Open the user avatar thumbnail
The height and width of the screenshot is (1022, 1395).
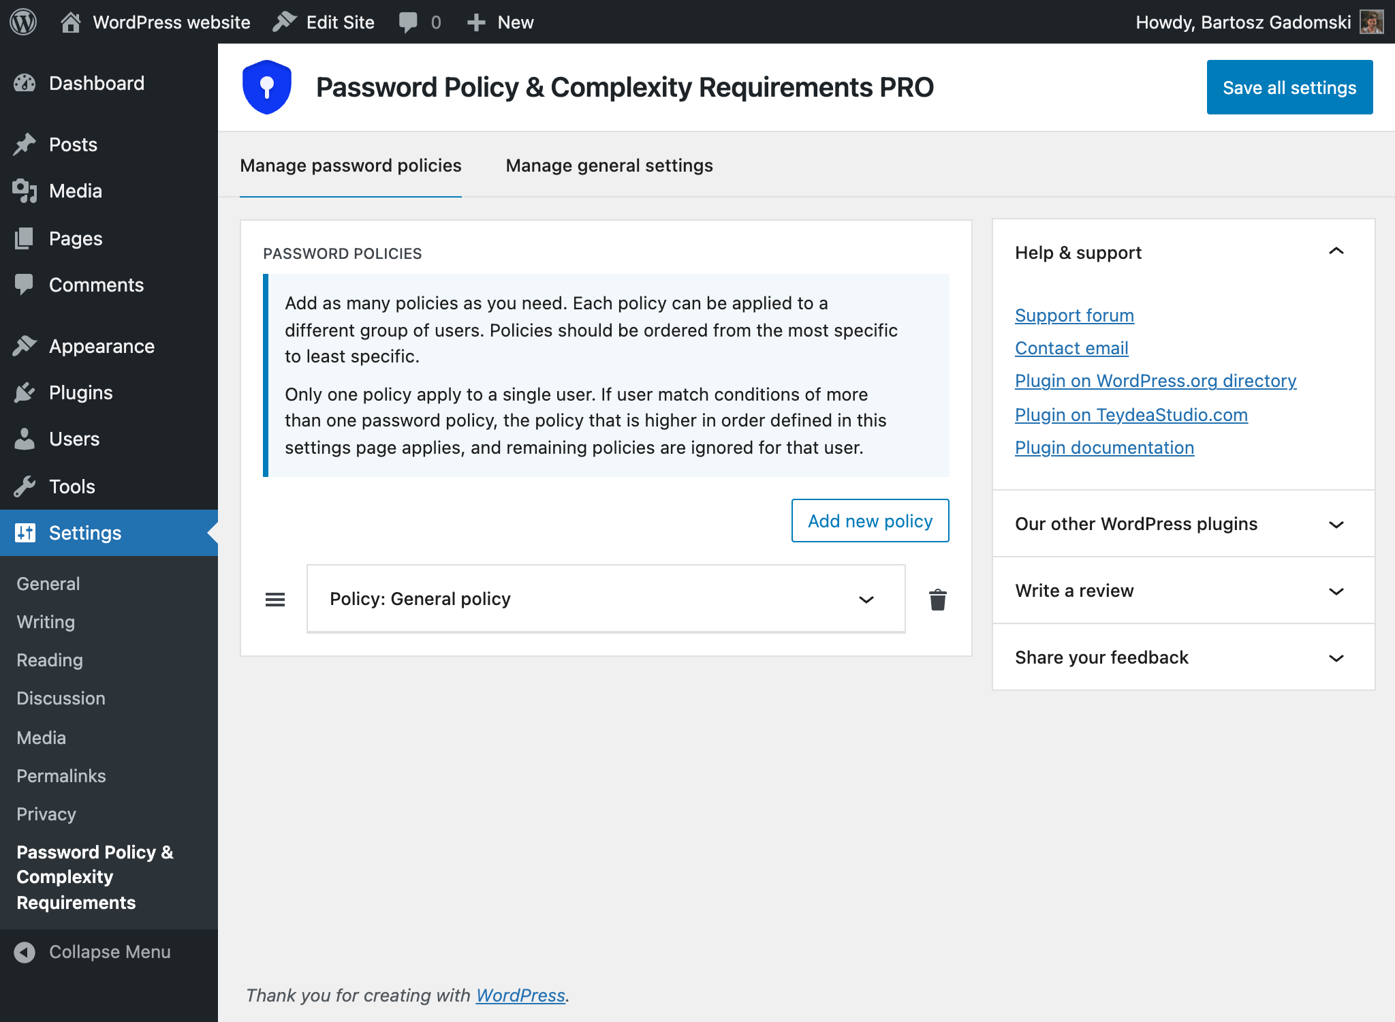coord(1371,22)
